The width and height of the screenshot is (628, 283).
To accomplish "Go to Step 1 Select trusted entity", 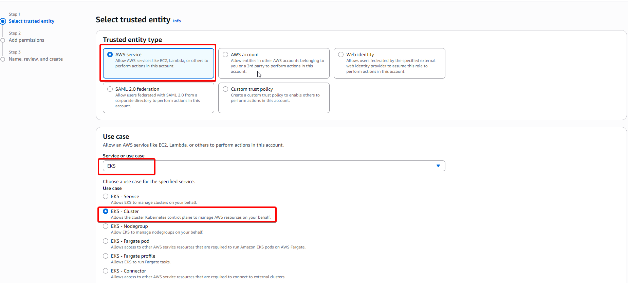I will tap(32, 21).
